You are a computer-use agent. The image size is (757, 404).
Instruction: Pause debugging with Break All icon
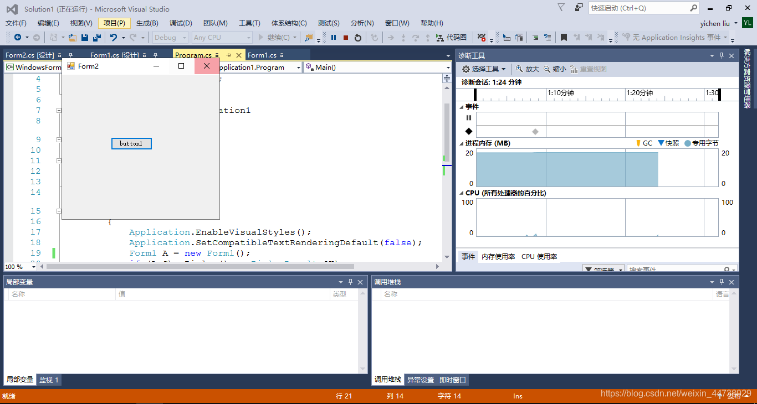tap(334, 37)
